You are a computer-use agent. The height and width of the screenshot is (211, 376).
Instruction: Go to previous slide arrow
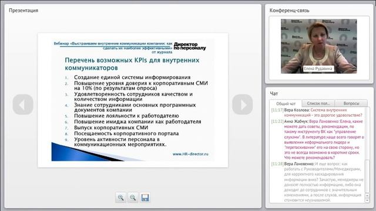pos(23,104)
